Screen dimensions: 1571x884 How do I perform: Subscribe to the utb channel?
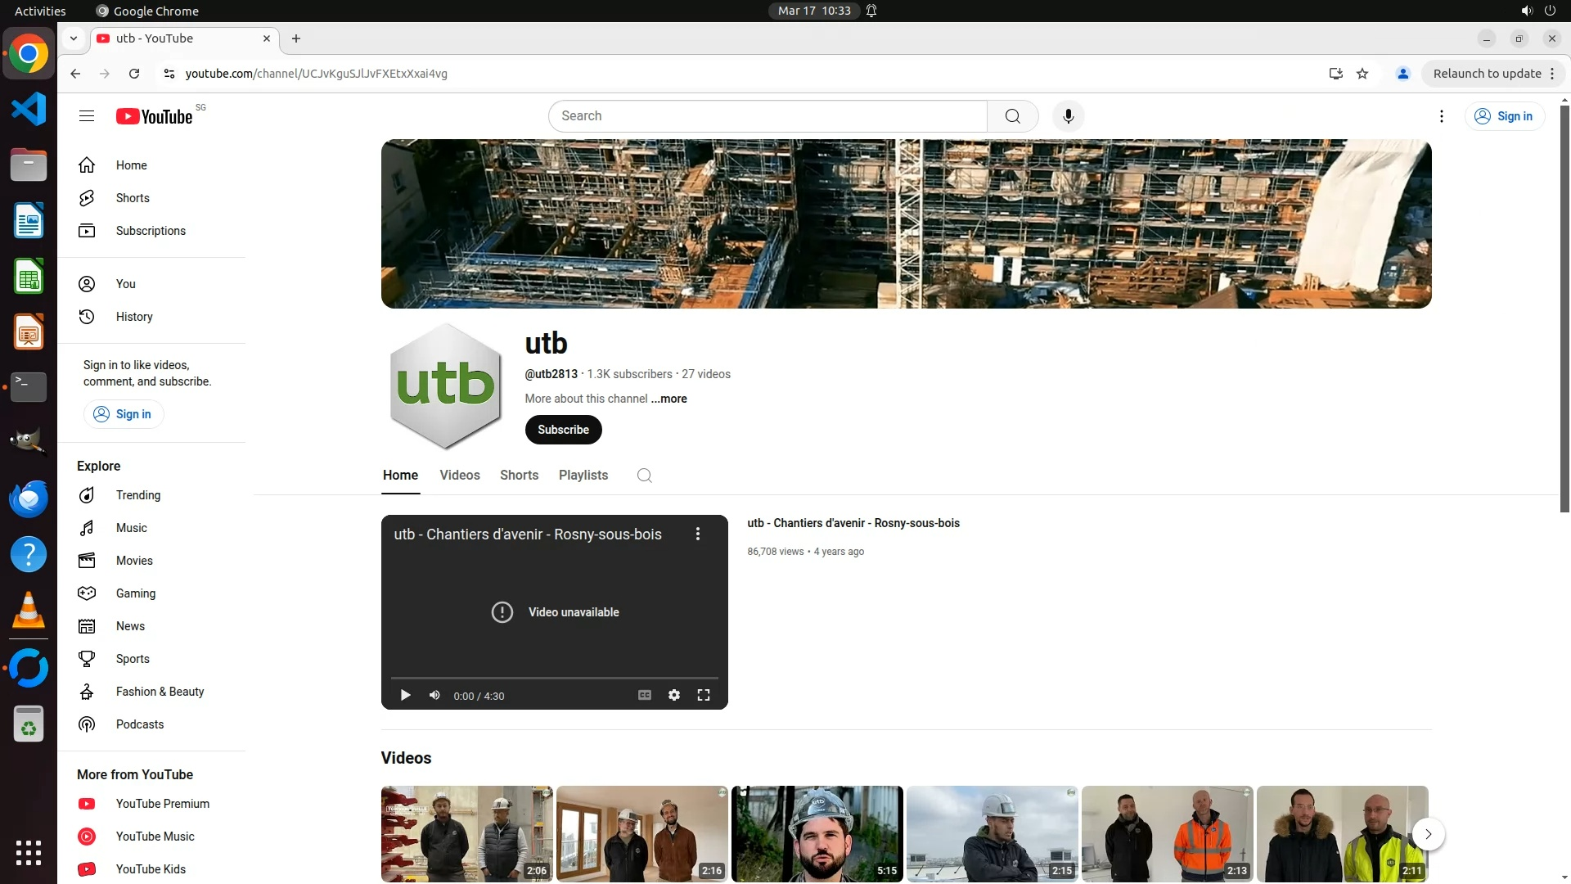(x=563, y=430)
